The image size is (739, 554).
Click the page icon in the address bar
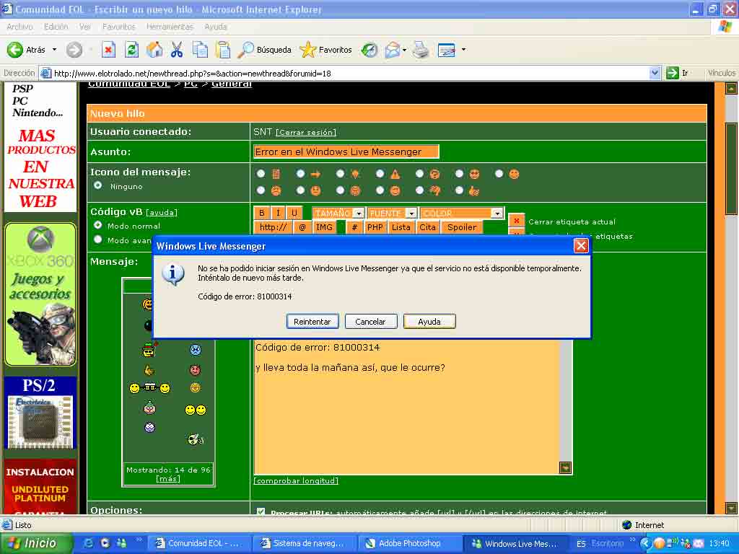point(45,73)
